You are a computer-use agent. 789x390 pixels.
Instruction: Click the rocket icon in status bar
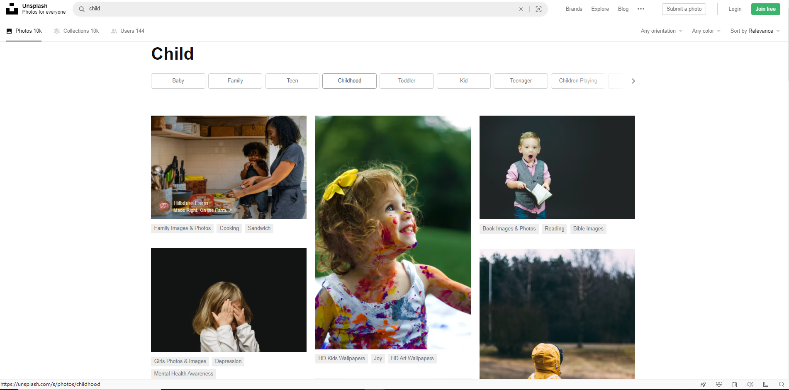tap(703, 384)
